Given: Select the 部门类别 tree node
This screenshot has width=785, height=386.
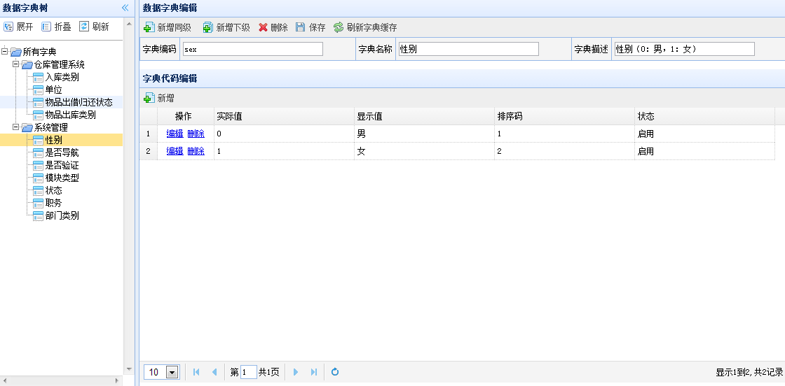Looking at the screenshot, I should pyautogui.click(x=62, y=215).
